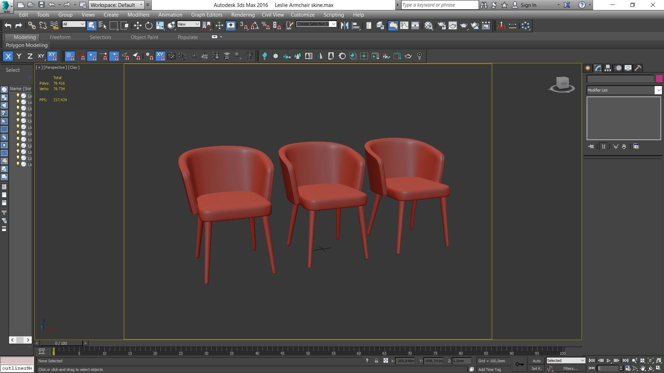
Task: Open the Rendering menu
Action: (243, 15)
